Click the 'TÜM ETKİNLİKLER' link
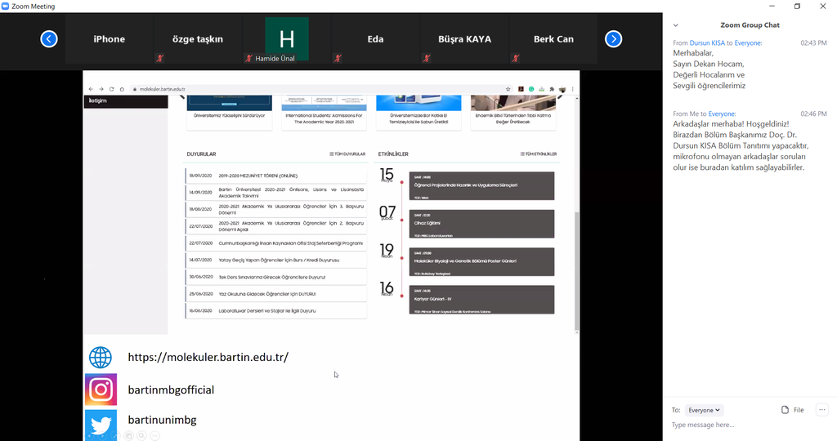 (x=539, y=154)
